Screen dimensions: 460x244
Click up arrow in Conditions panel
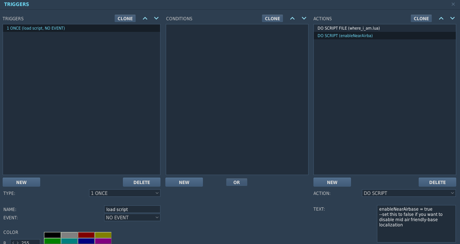click(x=292, y=18)
